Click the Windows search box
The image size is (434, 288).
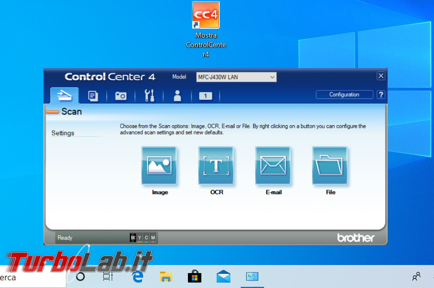33,277
